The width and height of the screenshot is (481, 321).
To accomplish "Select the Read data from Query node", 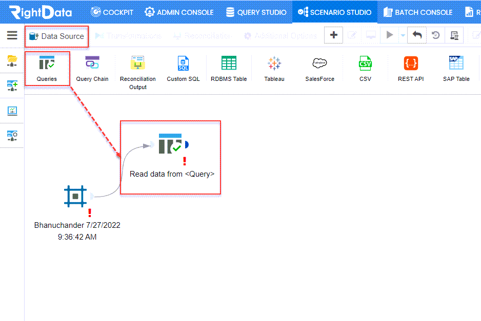I will [170, 143].
